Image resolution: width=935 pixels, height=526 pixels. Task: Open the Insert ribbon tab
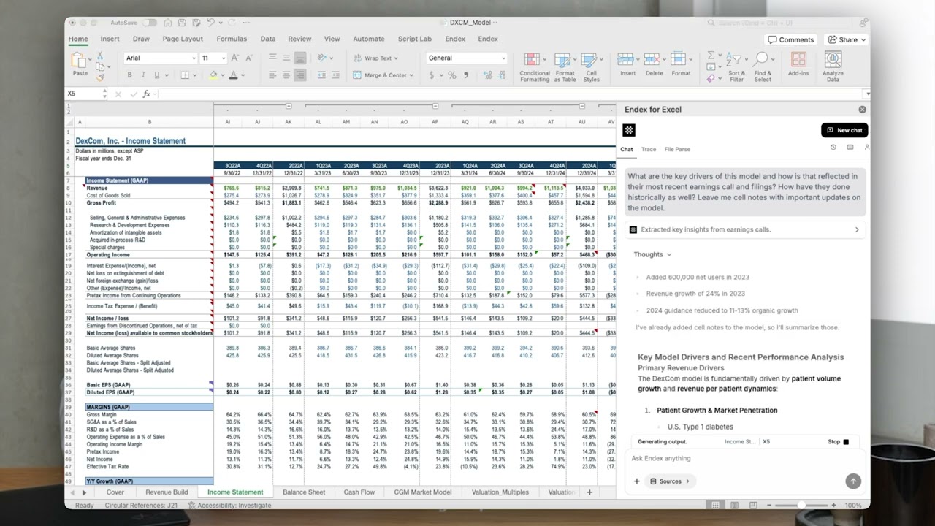(x=110, y=39)
